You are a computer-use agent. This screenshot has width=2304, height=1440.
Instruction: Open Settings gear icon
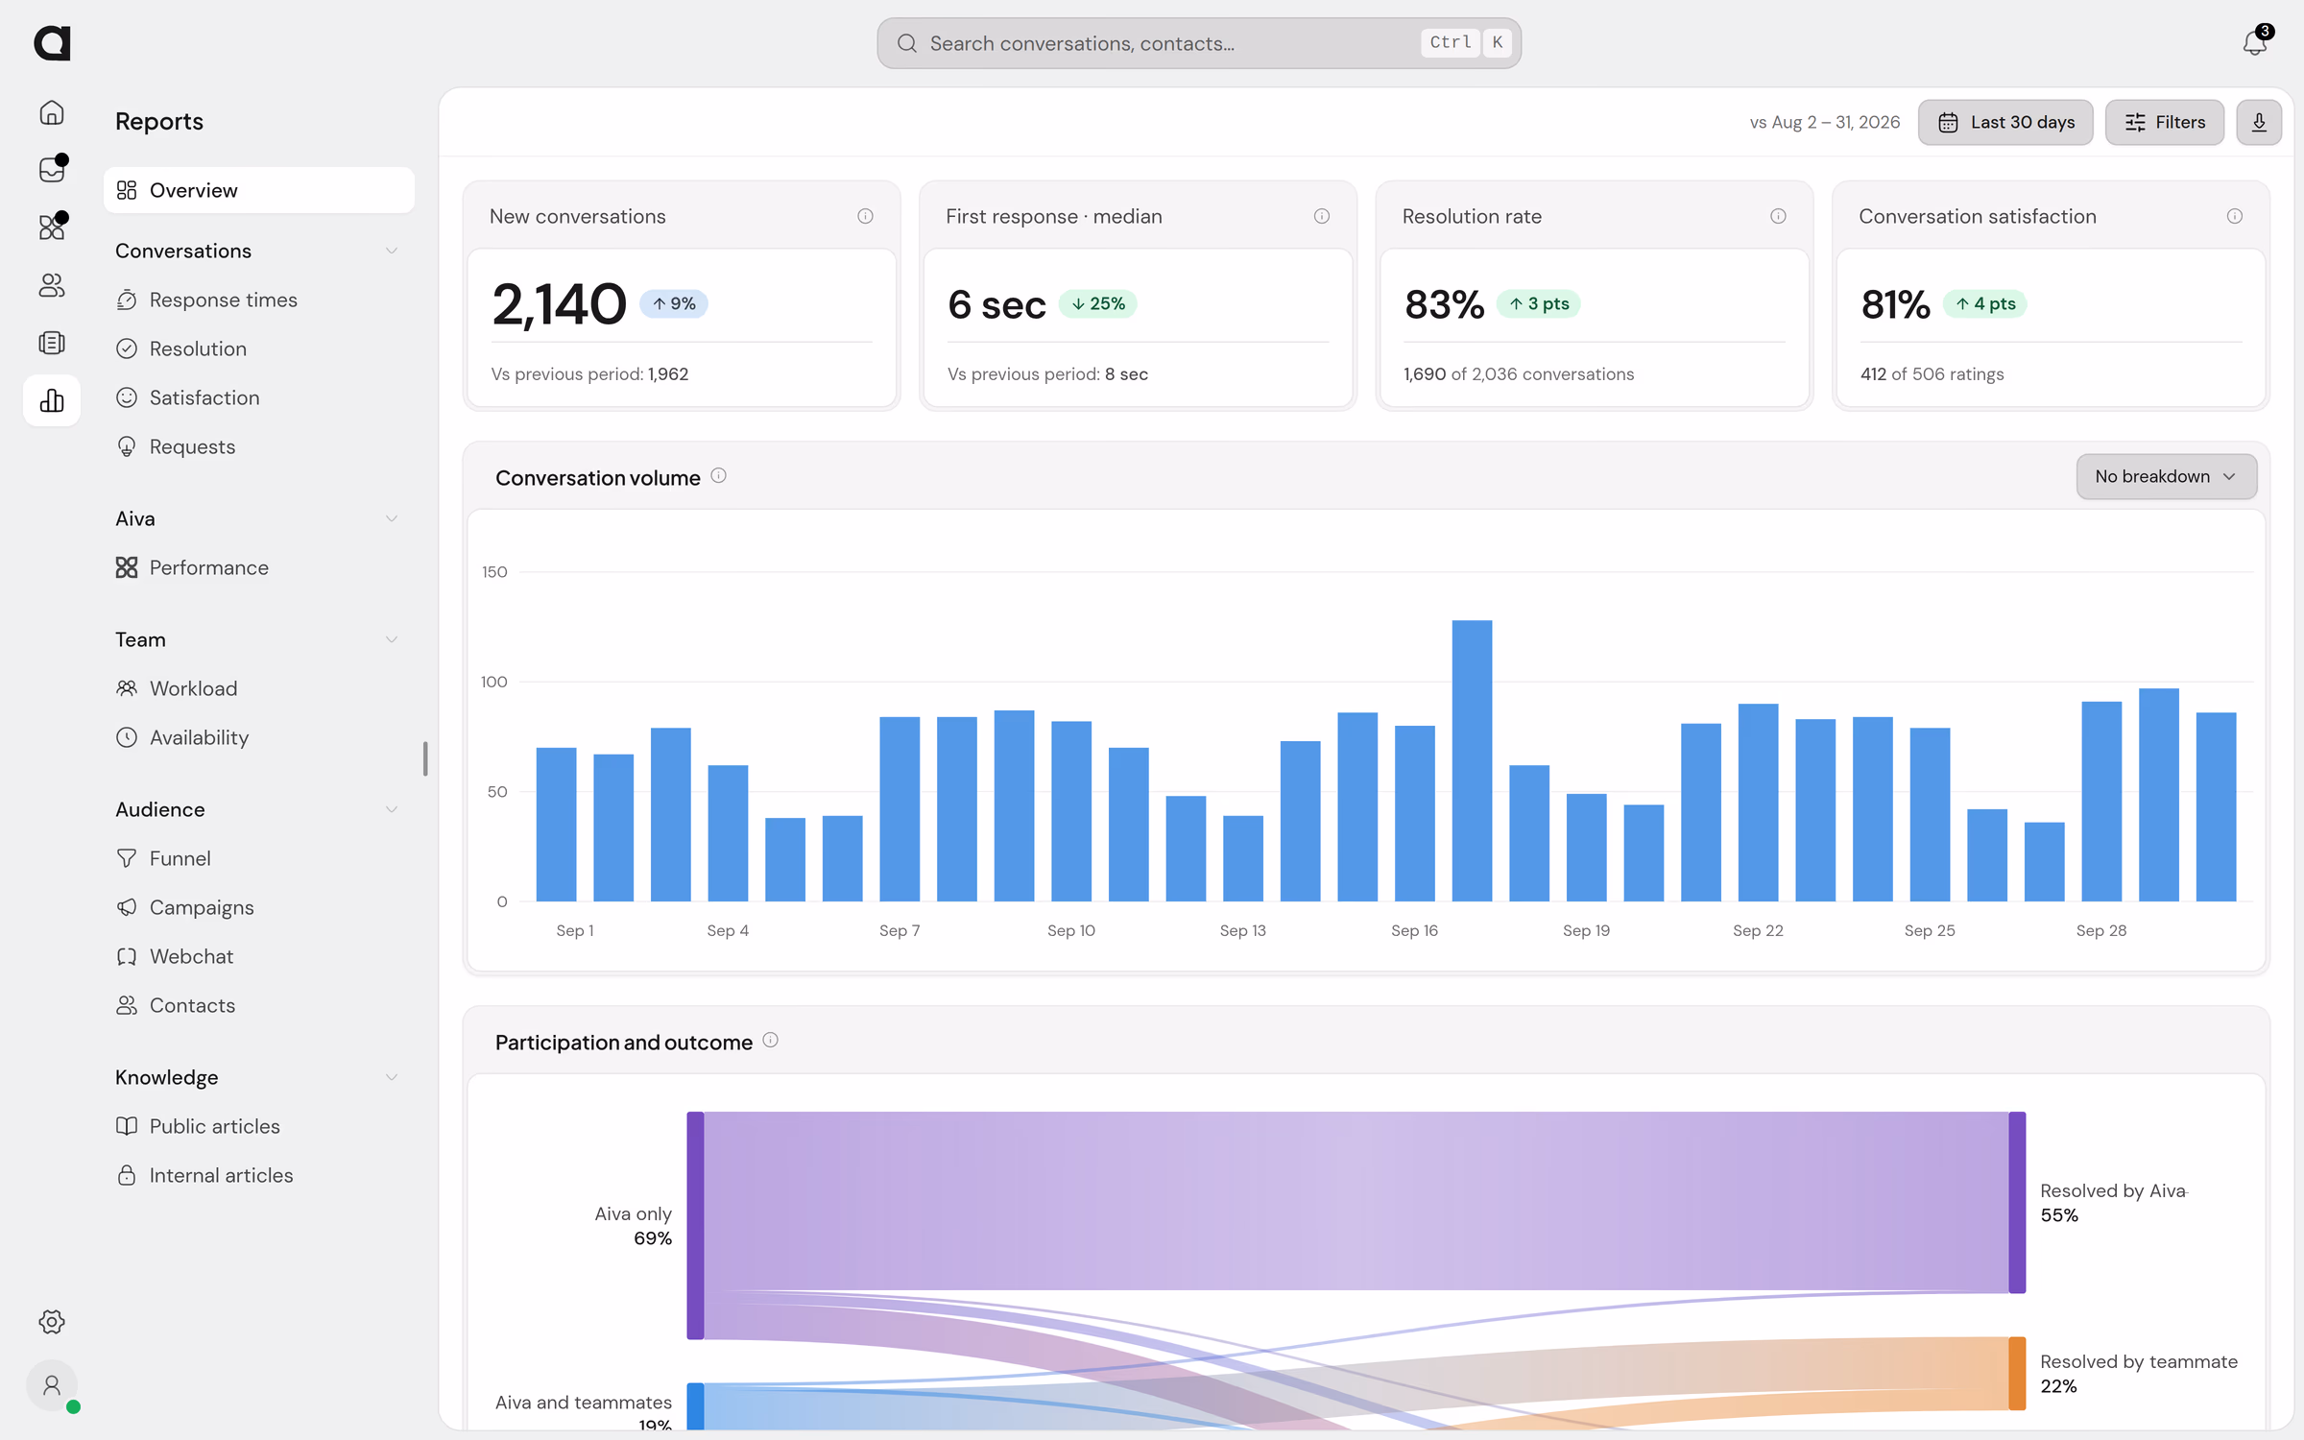click(52, 1322)
